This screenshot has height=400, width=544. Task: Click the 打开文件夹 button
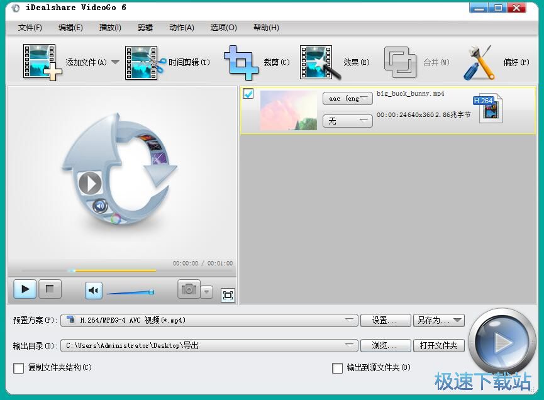click(439, 345)
